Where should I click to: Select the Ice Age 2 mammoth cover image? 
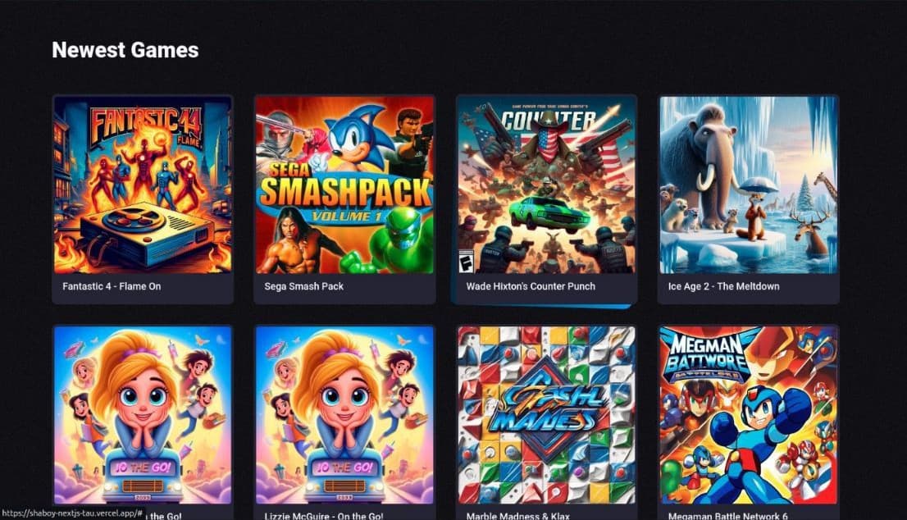pyautogui.click(x=749, y=185)
